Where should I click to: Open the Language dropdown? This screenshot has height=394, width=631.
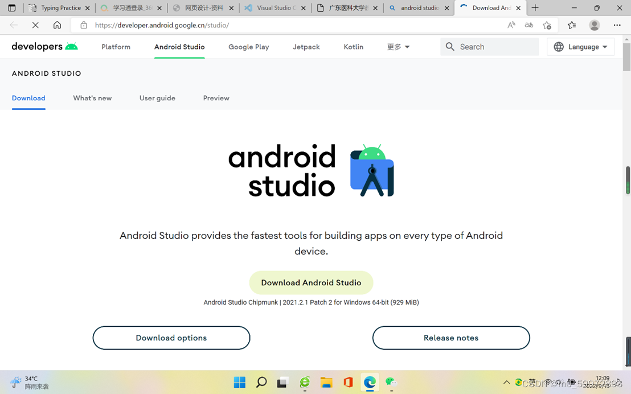(x=580, y=47)
